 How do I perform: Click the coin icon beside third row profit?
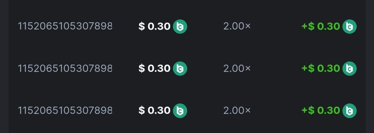[x=349, y=110]
